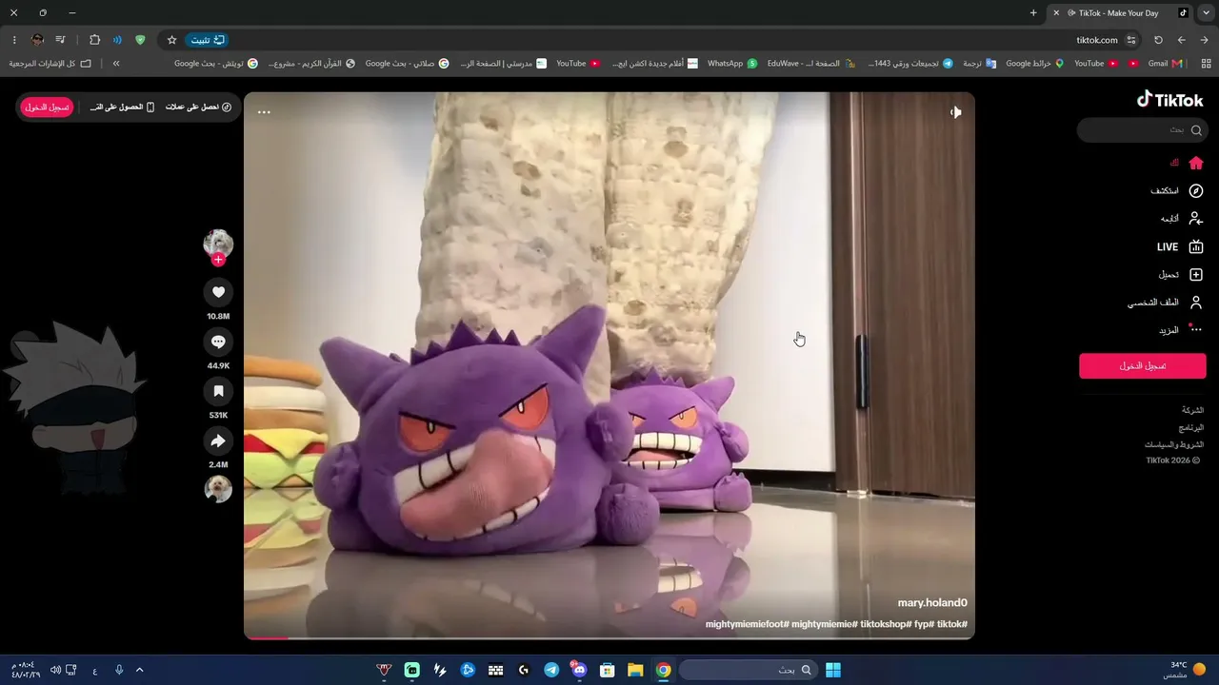Close the TikTok - Make Your Day tab
The image size is (1219, 685).
(x=1056, y=13)
